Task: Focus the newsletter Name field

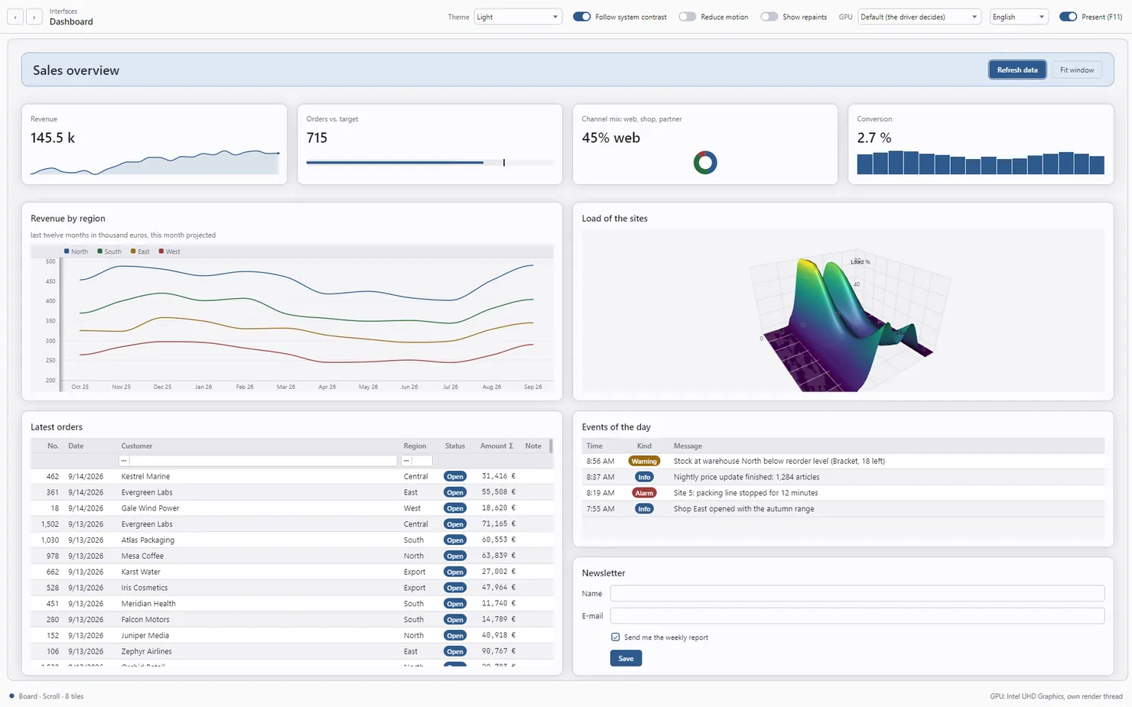Action: pos(857,593)
